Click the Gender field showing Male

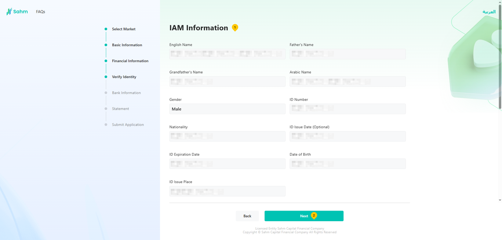(227, 109)
